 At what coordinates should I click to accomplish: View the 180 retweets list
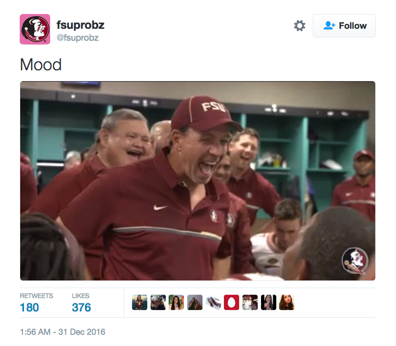29,308
